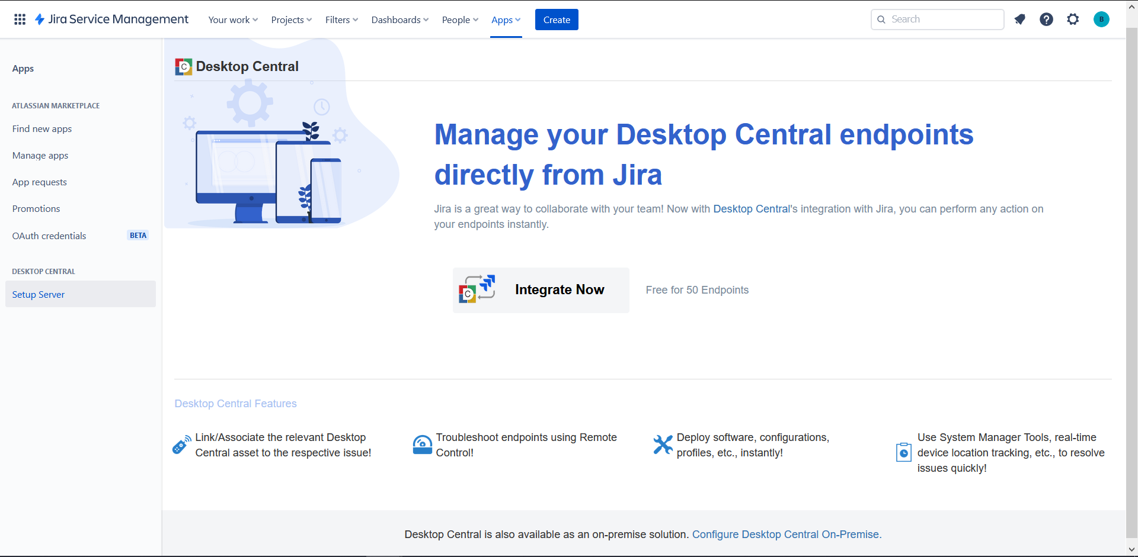Expand the Your work dropdown
Viewport: 1138px width, 557px height.
[233, 20]
